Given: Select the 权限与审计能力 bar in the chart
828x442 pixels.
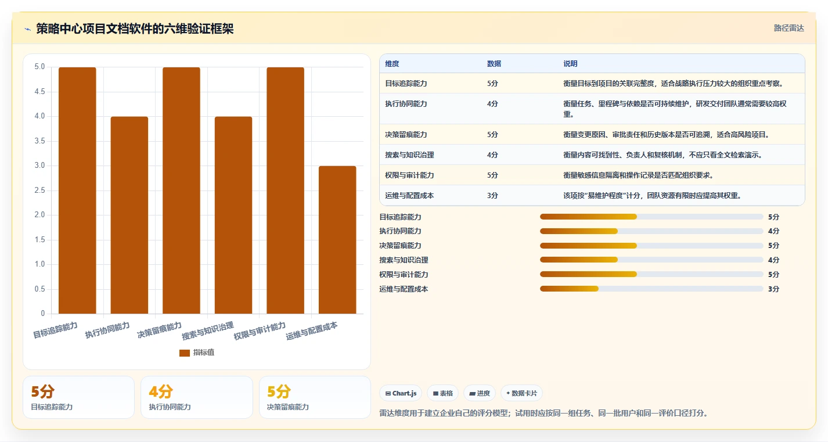Looking at the screenshot, I should pos(285,191).
